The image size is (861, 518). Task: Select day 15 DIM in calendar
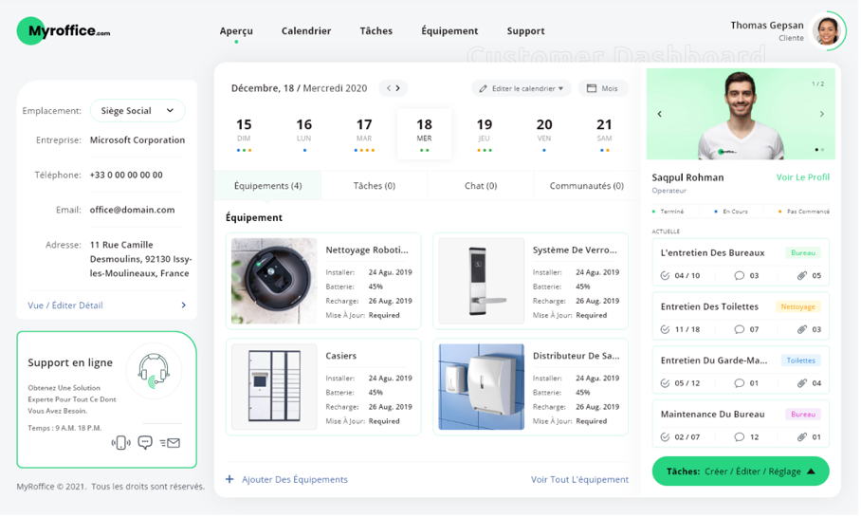click(x=244, y=135)
